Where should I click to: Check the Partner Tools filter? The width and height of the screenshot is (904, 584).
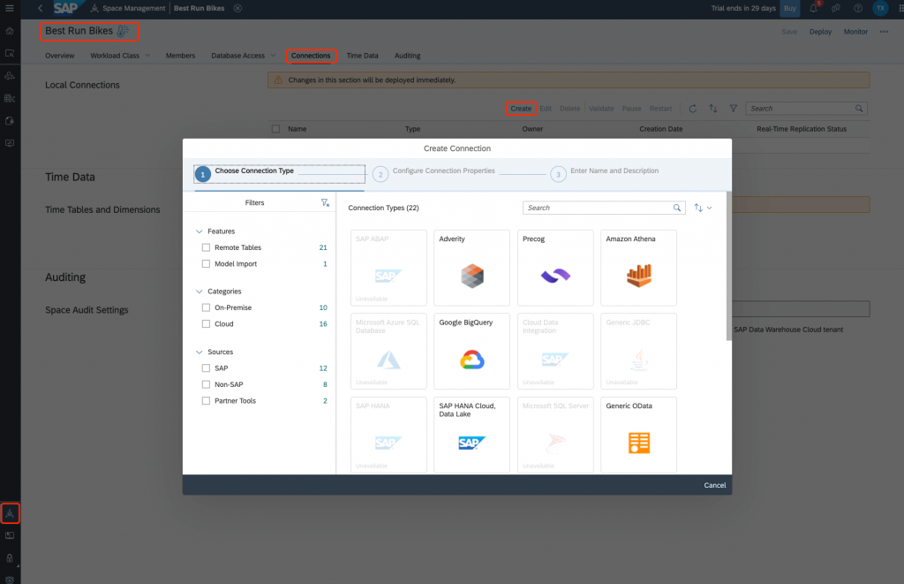point(206,400)
